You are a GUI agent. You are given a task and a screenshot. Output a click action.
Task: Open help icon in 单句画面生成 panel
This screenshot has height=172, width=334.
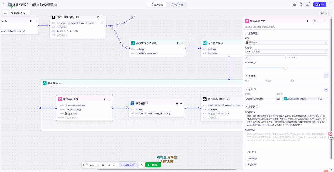314,21
